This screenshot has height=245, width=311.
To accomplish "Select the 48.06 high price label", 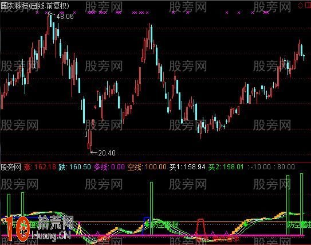I will (65, 17).
